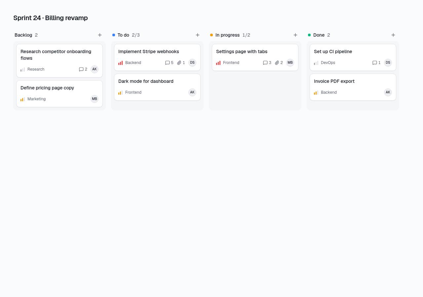Click the Sprint 24 · Billing revamp title
This screenshot has width=423, height=297.
click(51, 18)
